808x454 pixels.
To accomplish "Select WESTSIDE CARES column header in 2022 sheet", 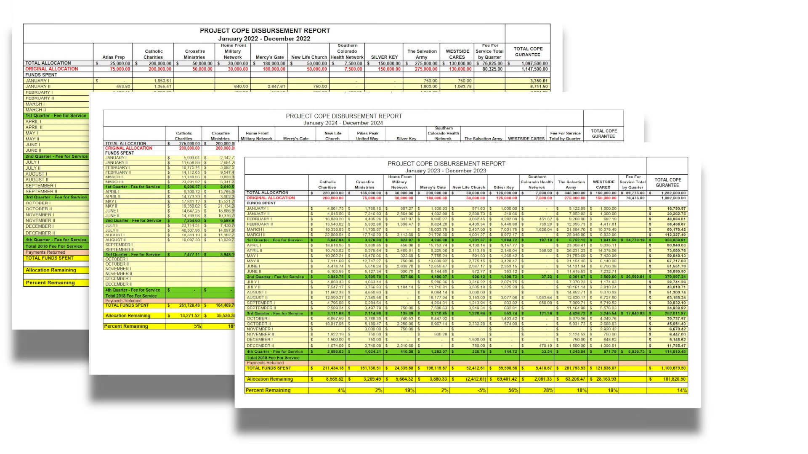I will tap(457, 54).
